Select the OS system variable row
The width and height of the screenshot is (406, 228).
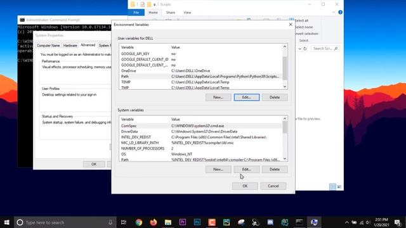pos(200,155)
